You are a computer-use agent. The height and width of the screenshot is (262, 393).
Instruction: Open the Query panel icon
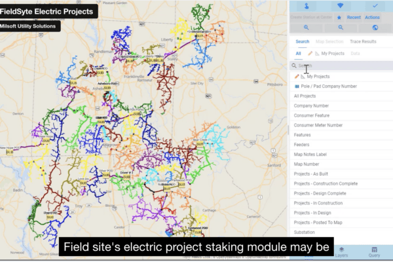[374, 253]
